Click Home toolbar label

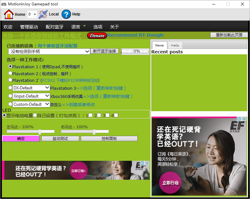point(20,14)
